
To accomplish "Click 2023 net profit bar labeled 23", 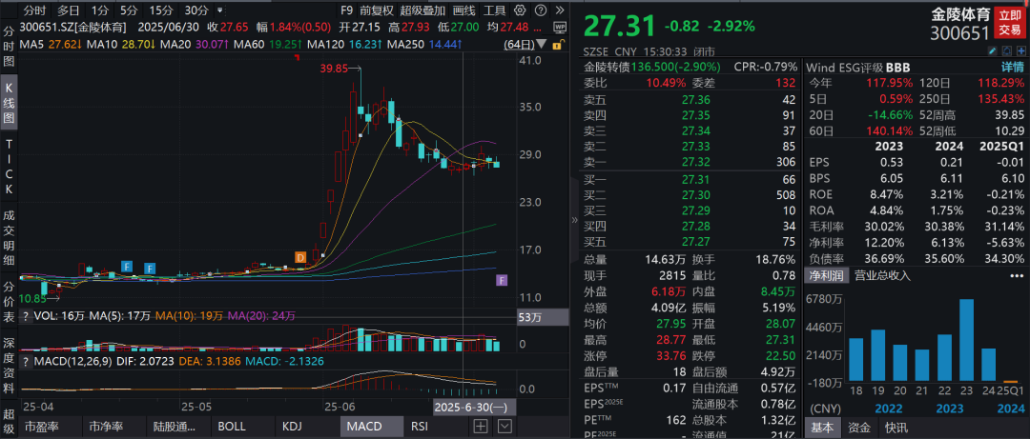I will pyautogui.click(x=966, y=341).
